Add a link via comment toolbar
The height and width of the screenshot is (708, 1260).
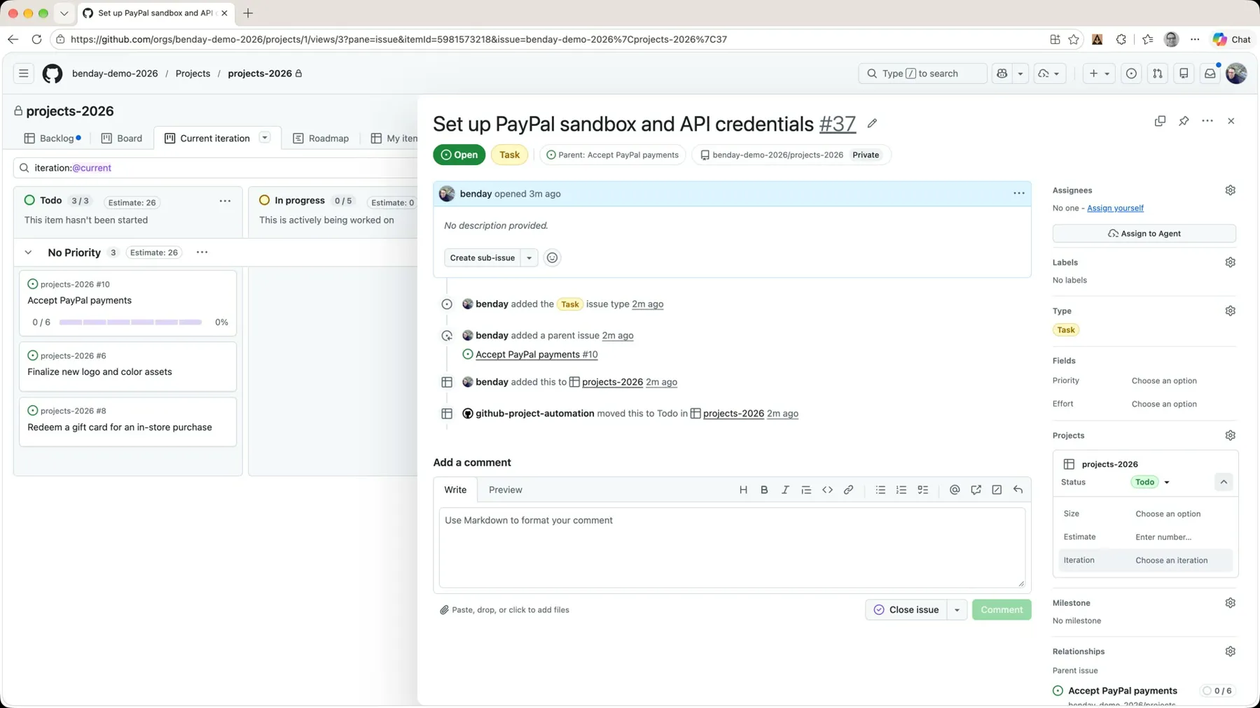click(848, 490)
